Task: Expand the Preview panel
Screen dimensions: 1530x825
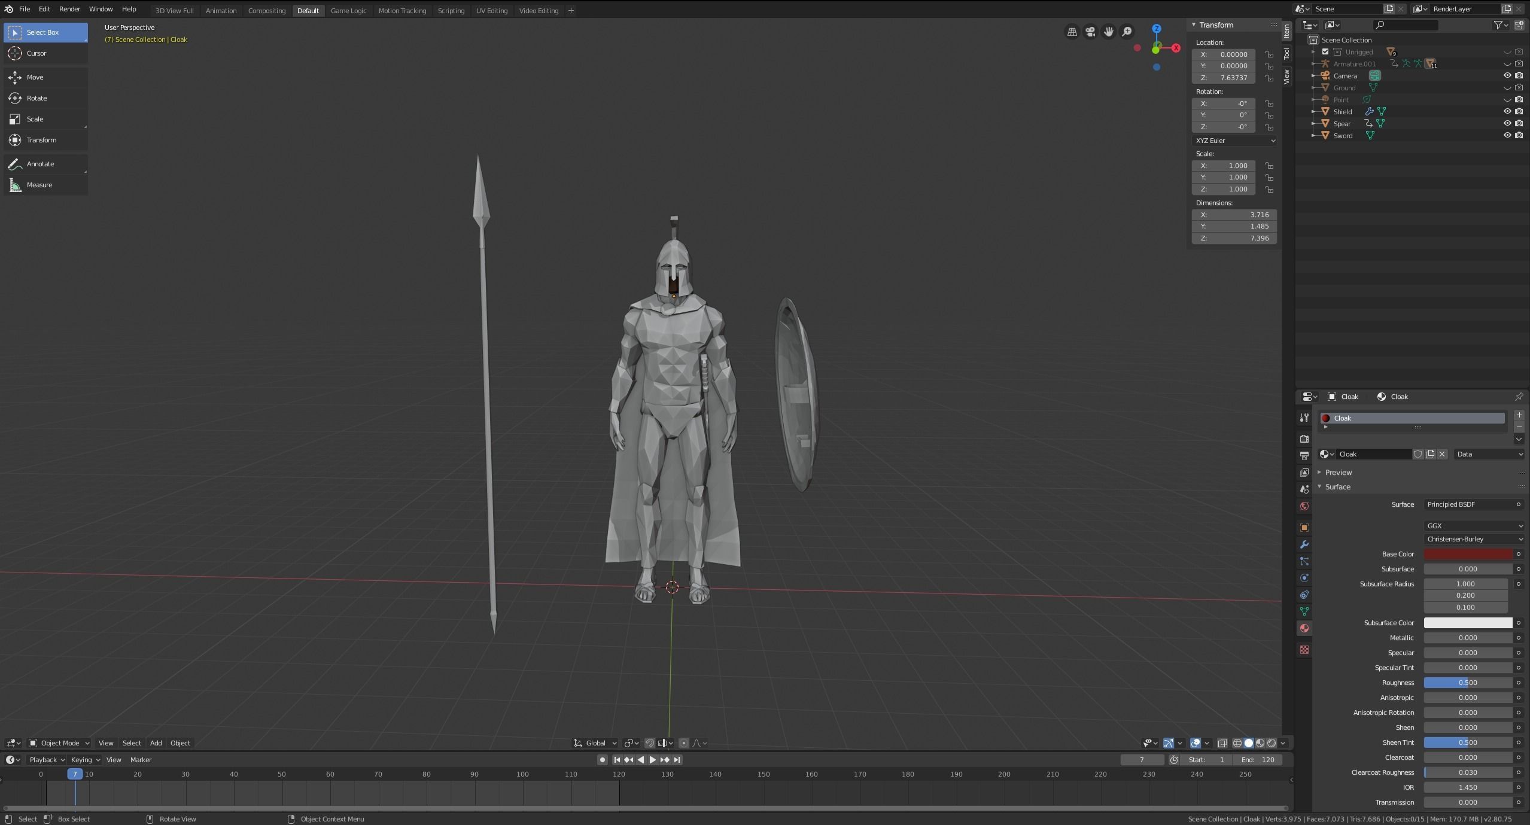Action: click(x=1338, y=473)
